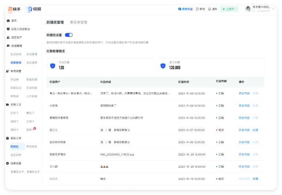Open 历史内容 for the 2023-11-07 row
282x195 pixels.
tap(244, 130)
